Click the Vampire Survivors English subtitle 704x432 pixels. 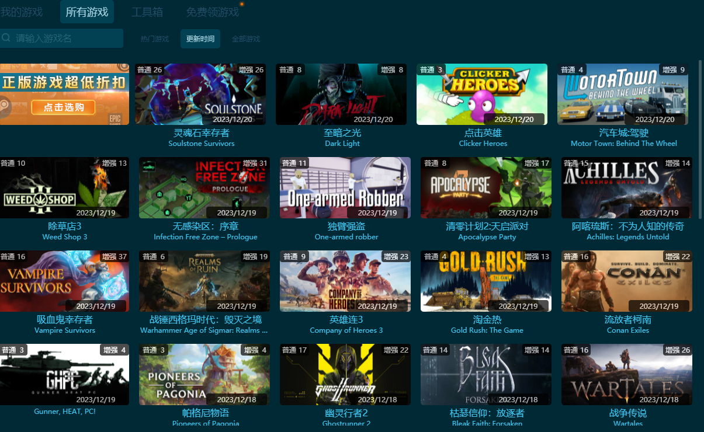pos(65,330)
